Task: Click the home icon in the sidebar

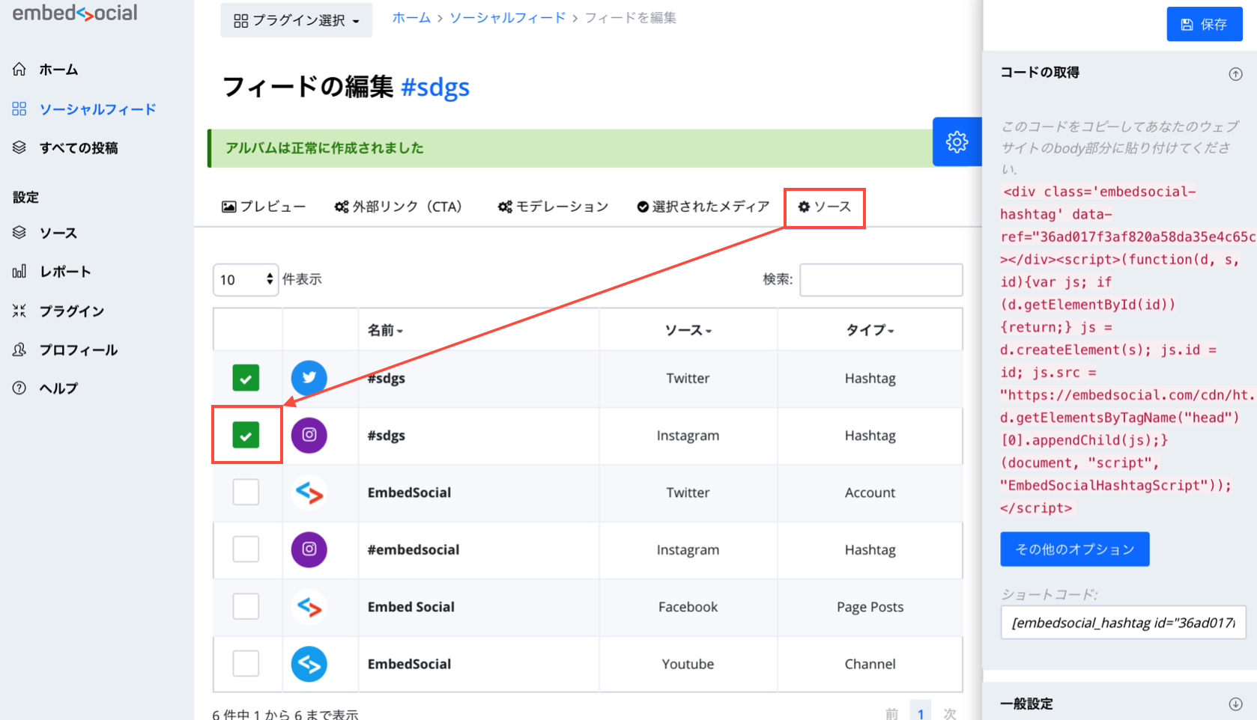Action: [19, 69]
